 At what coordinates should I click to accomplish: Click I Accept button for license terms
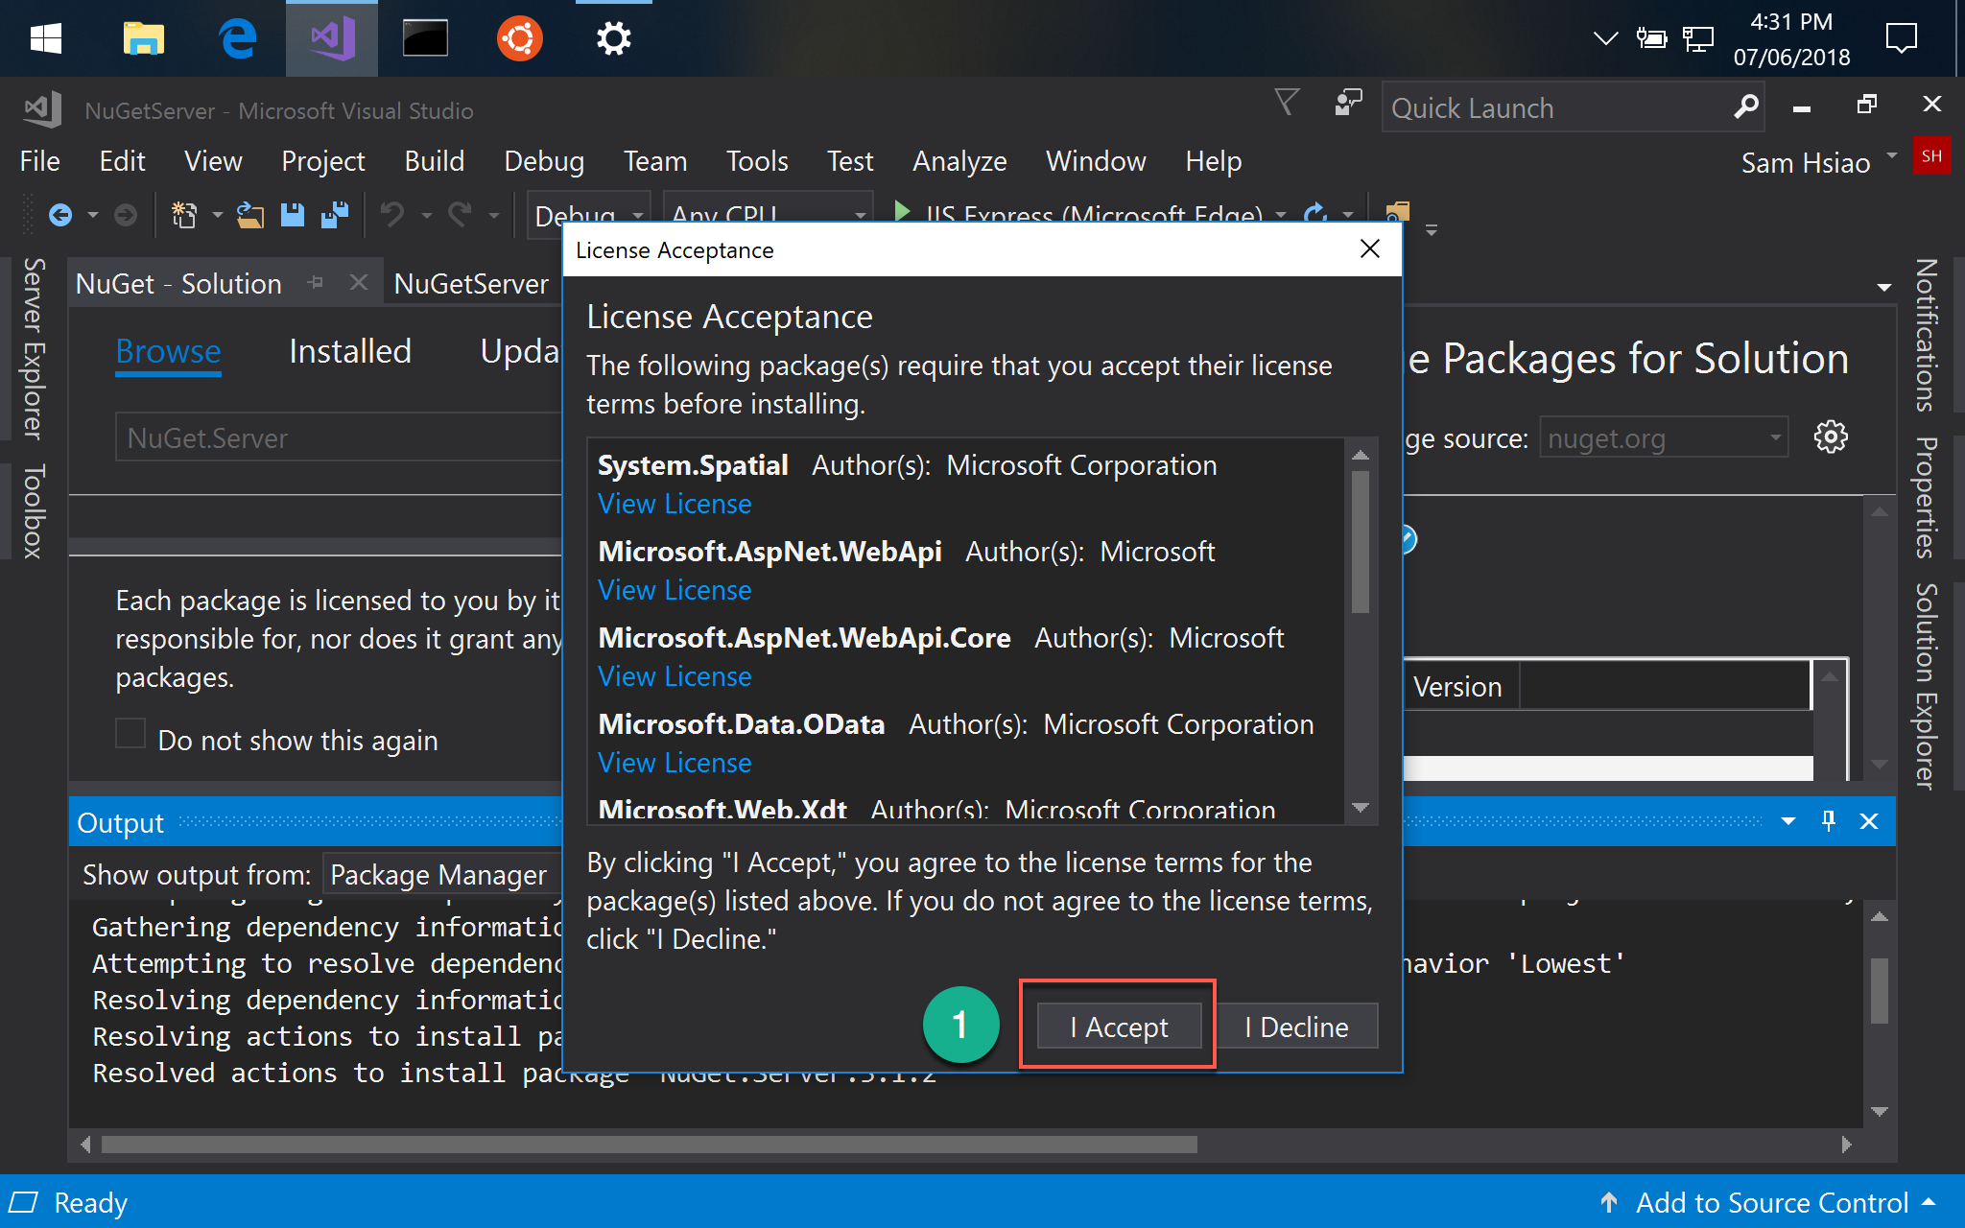tap(1118, 1026)
